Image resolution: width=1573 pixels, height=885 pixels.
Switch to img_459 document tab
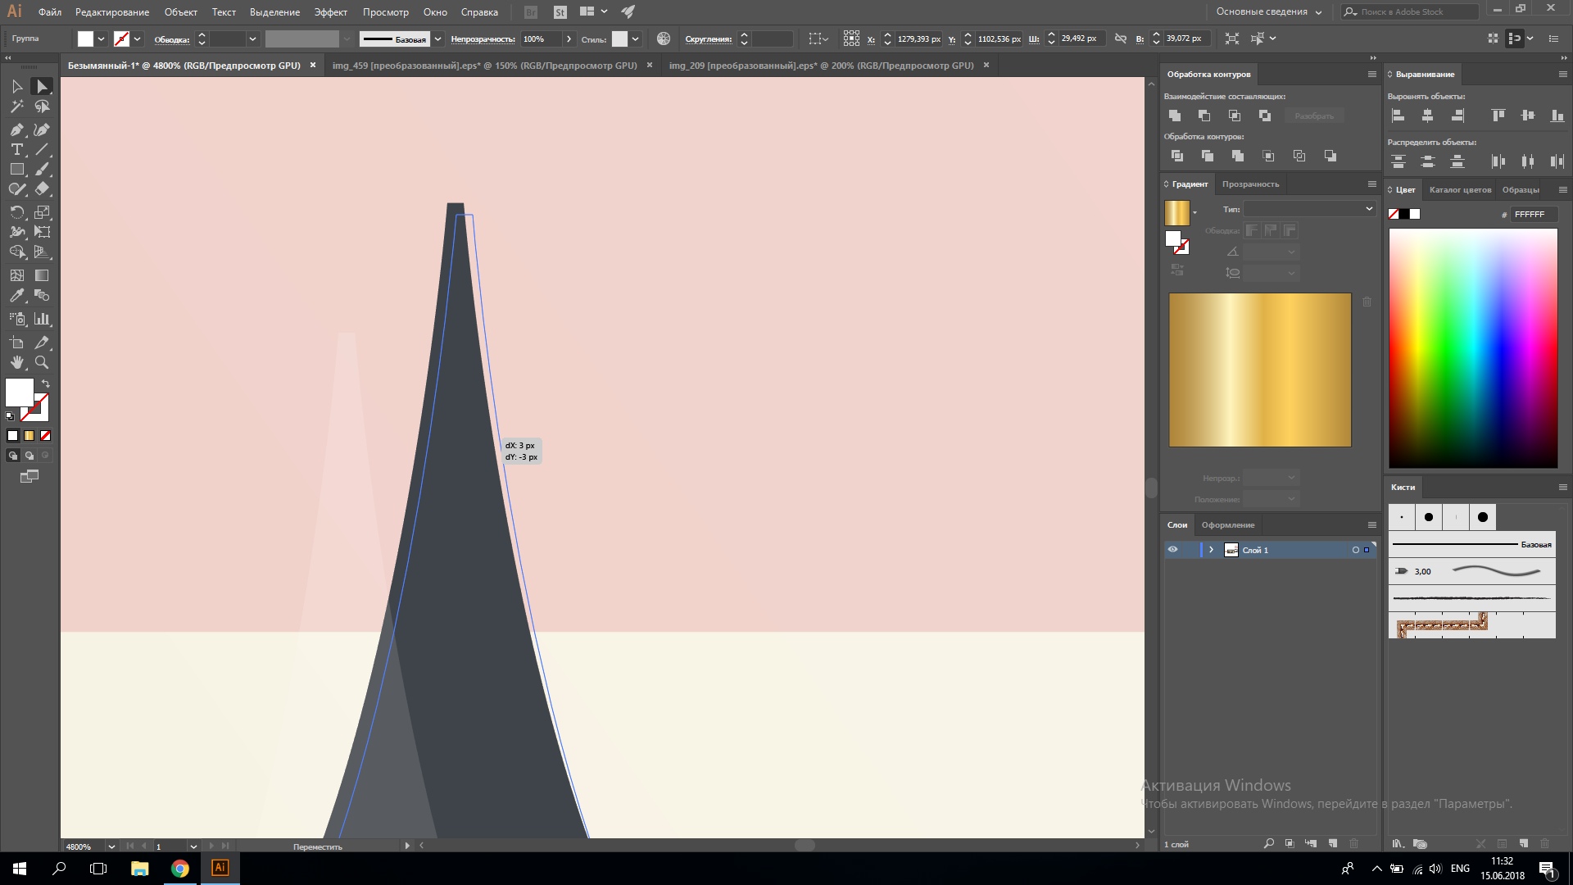click(484, 66)
